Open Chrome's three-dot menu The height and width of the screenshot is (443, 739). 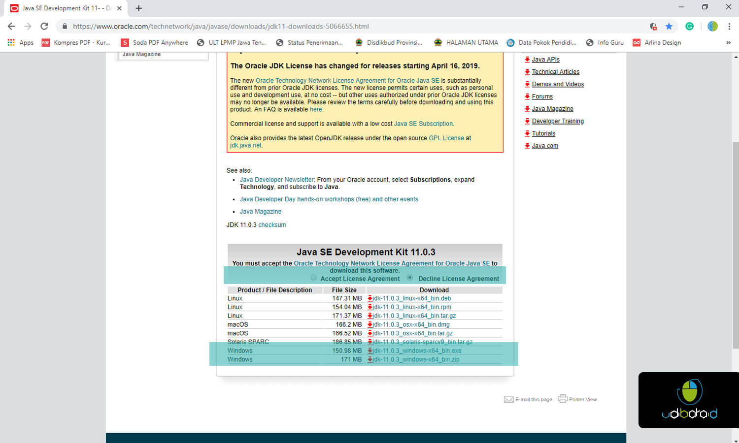click(x=730, y=26)
